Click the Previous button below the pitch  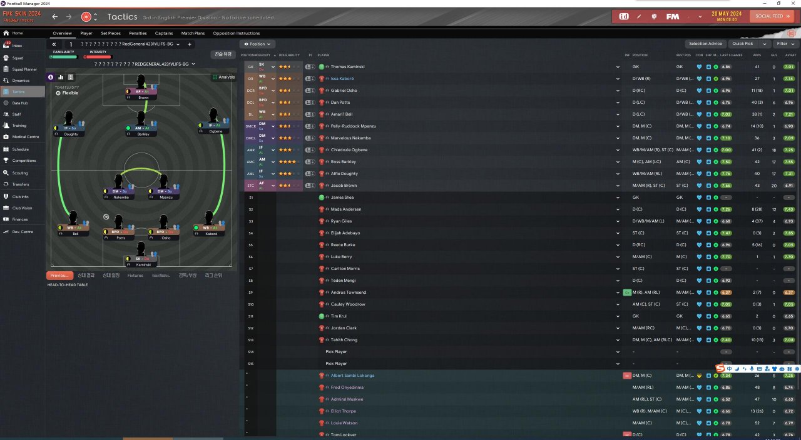point(59,276)
